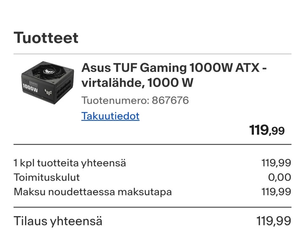
Task: Click the products subtotal amount 119,99
Action: tap(276, 163)
